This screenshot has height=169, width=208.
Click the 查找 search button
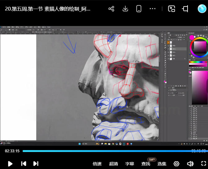click(146, 164)
